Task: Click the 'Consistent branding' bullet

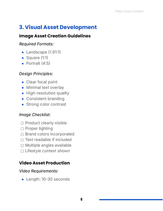Action: (45, 99)
